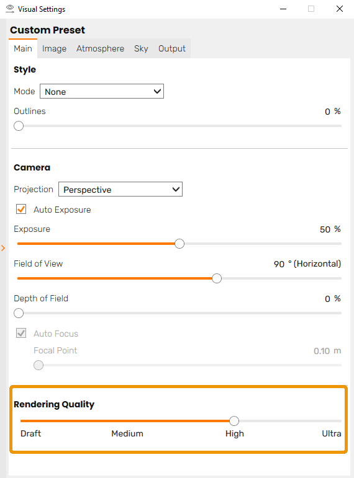Click the Outlines slider handle
The height and width of the screenshot is (478, 354).
click(x=19, y=126)
